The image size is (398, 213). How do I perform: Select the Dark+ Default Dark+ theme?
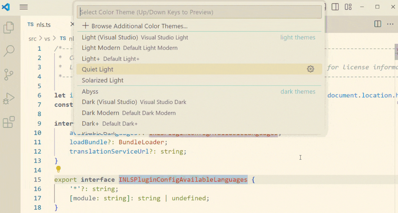199,124
